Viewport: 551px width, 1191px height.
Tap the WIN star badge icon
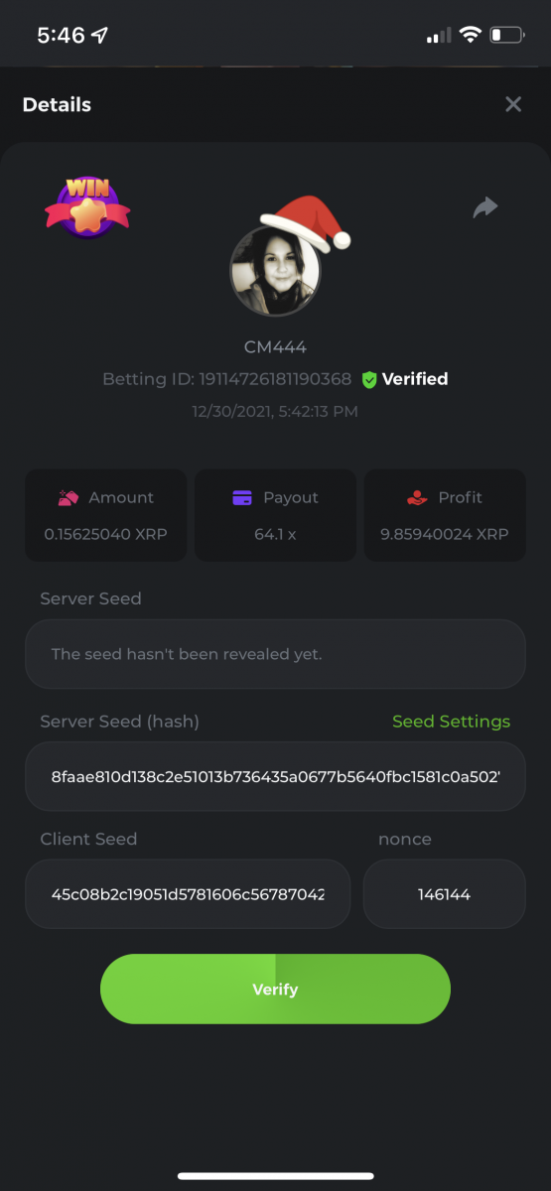(x=87, y=206)
